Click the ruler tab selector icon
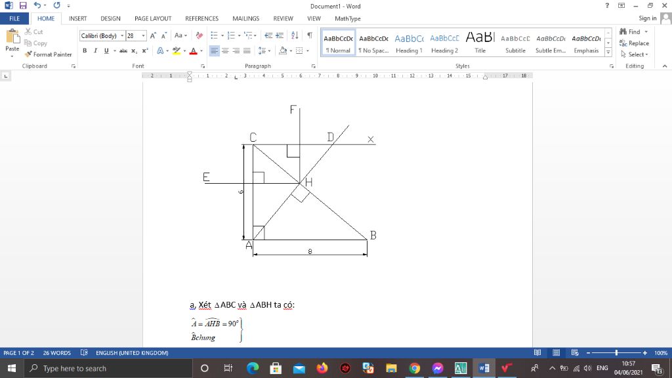Viewport: 672px width, 378px height. point(5,76)
